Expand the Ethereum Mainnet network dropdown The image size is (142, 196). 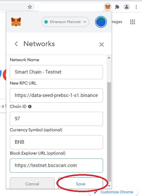[x=65, y=22]
